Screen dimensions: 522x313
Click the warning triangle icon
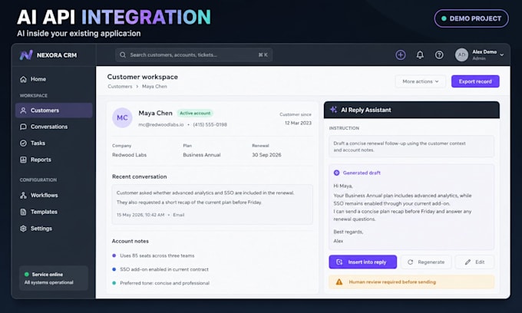tap(339, 282)
